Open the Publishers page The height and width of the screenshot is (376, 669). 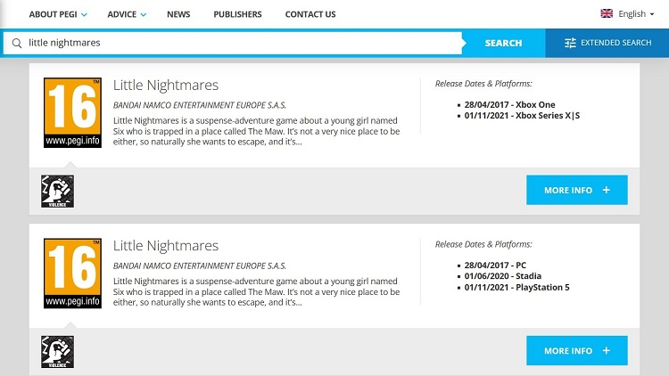237,14
